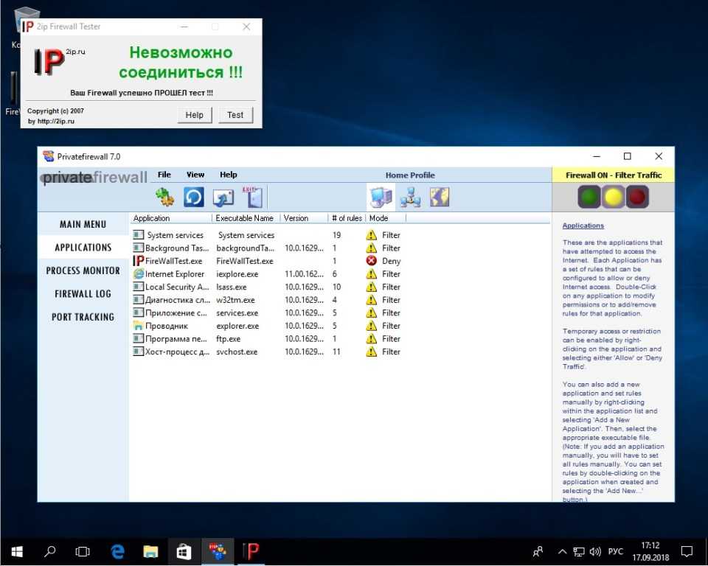Open the Help menu in Privatefirewall
Screen dimensions: 708x566
click(x=229, y=175)
